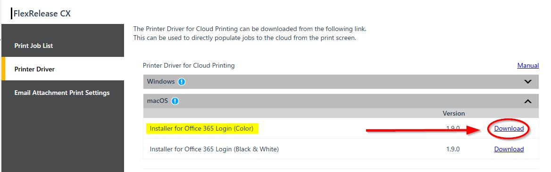Open the Manual link
This screenshot has height=172, width=551.
528,65
